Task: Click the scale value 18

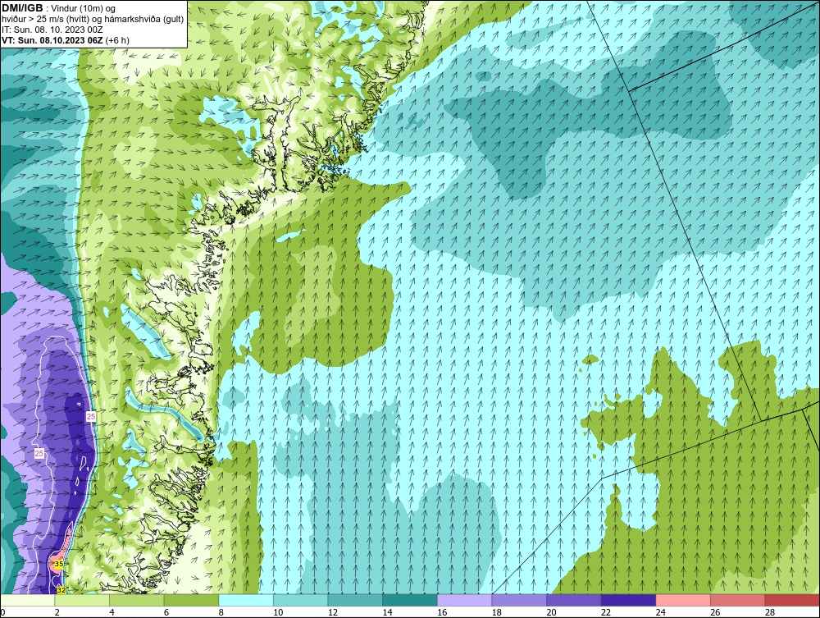Action: [x=497, y=612]
